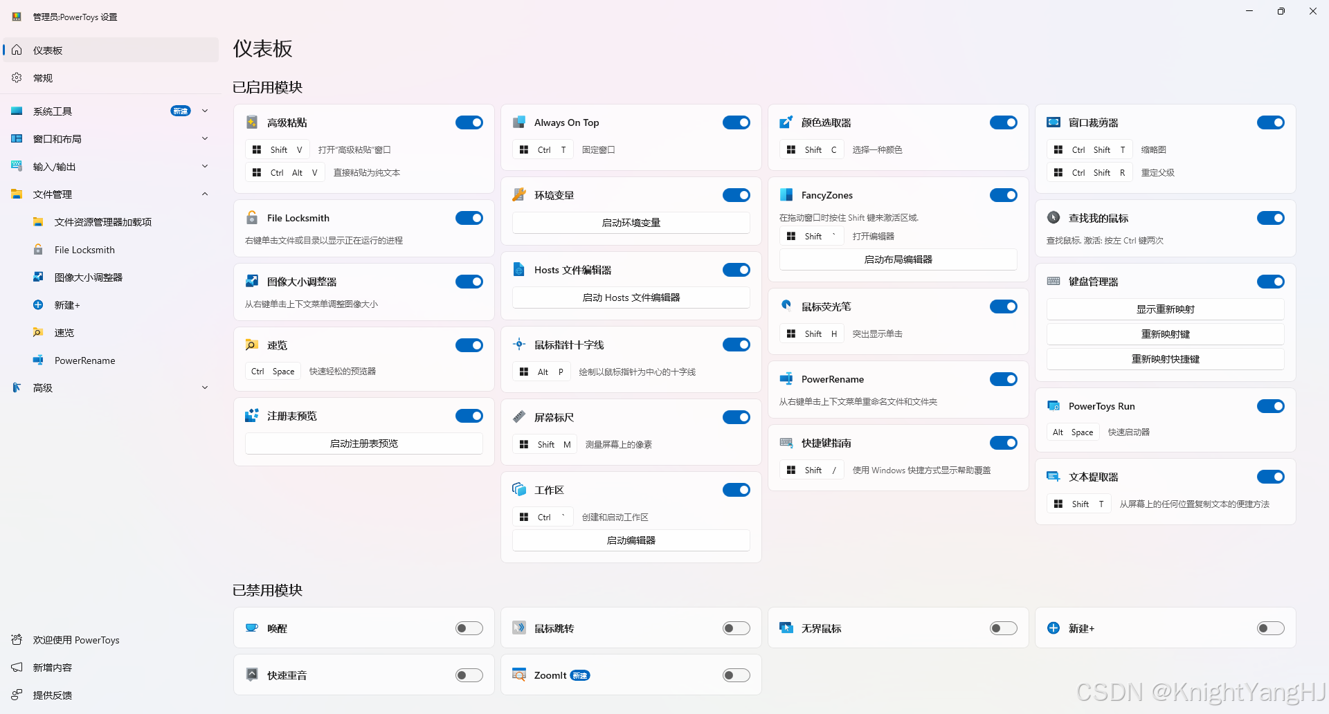Click the 重新映射键 button

(x=1166, y=334)
